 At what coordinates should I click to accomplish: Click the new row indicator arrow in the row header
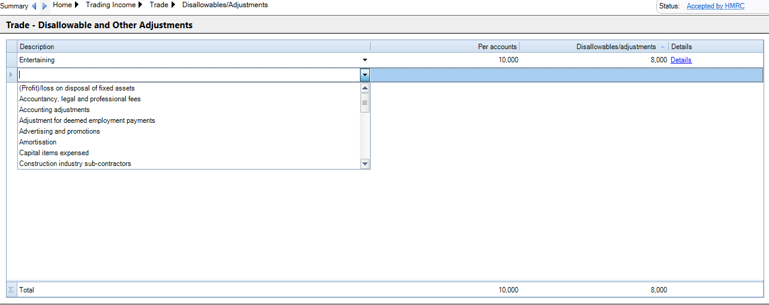pos(11,75)
